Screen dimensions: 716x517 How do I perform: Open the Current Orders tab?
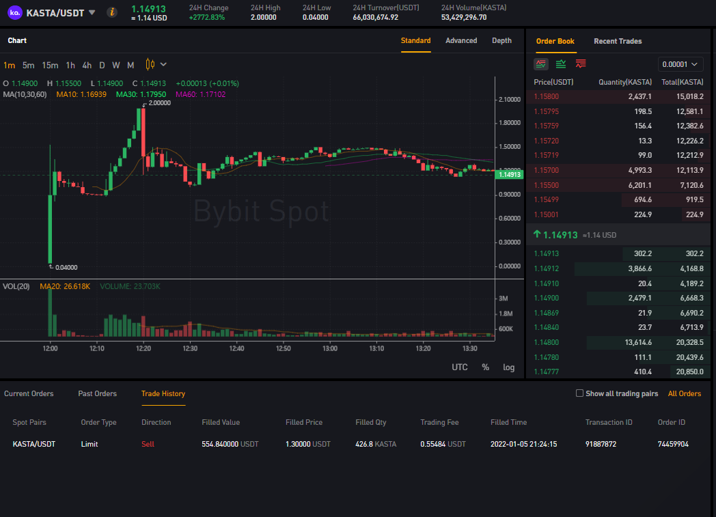[x=29, y=393]
